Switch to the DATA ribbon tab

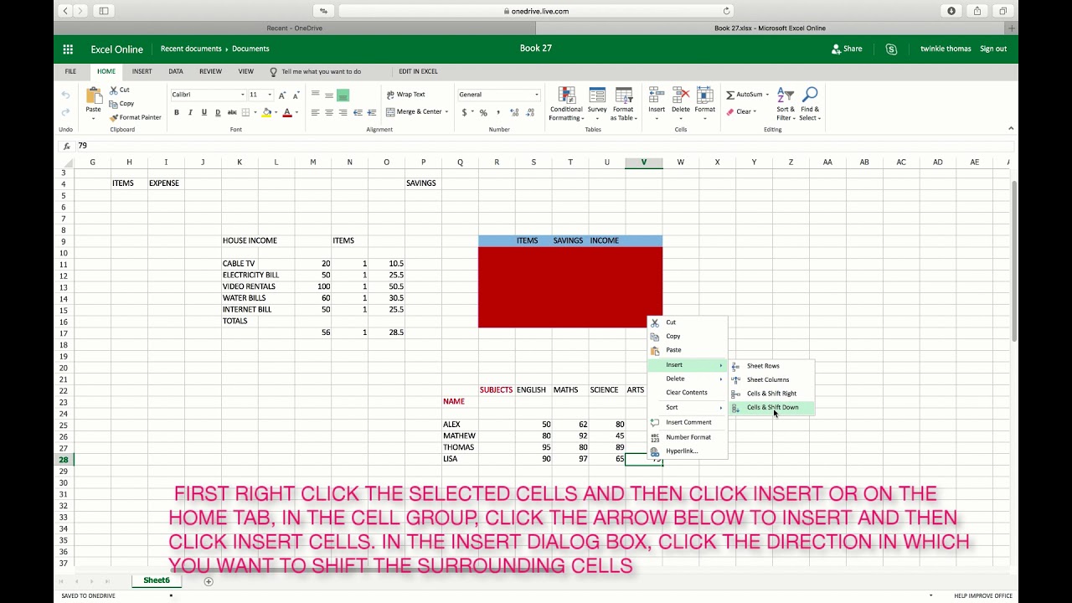pos(176,71)
